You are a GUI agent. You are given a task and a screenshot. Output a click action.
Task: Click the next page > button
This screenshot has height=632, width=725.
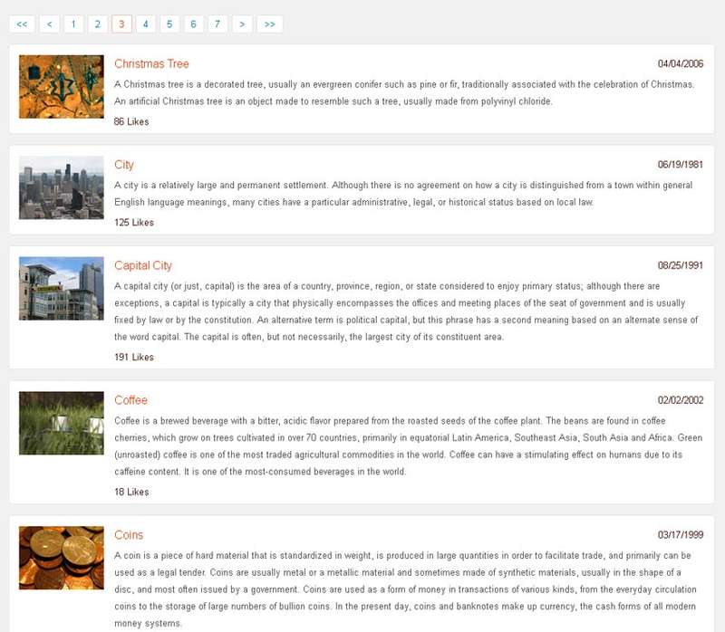(x=242, y=24)
